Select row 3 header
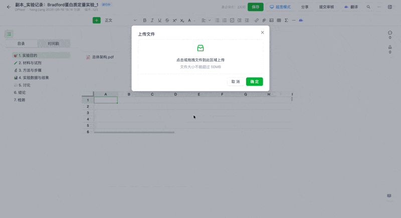Image resolution: width=401 pixels, height=218 pixels. click(88, 113)
